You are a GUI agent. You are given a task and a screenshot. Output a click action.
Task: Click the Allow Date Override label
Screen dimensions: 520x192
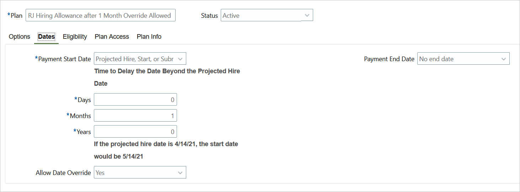pos(63,173)
